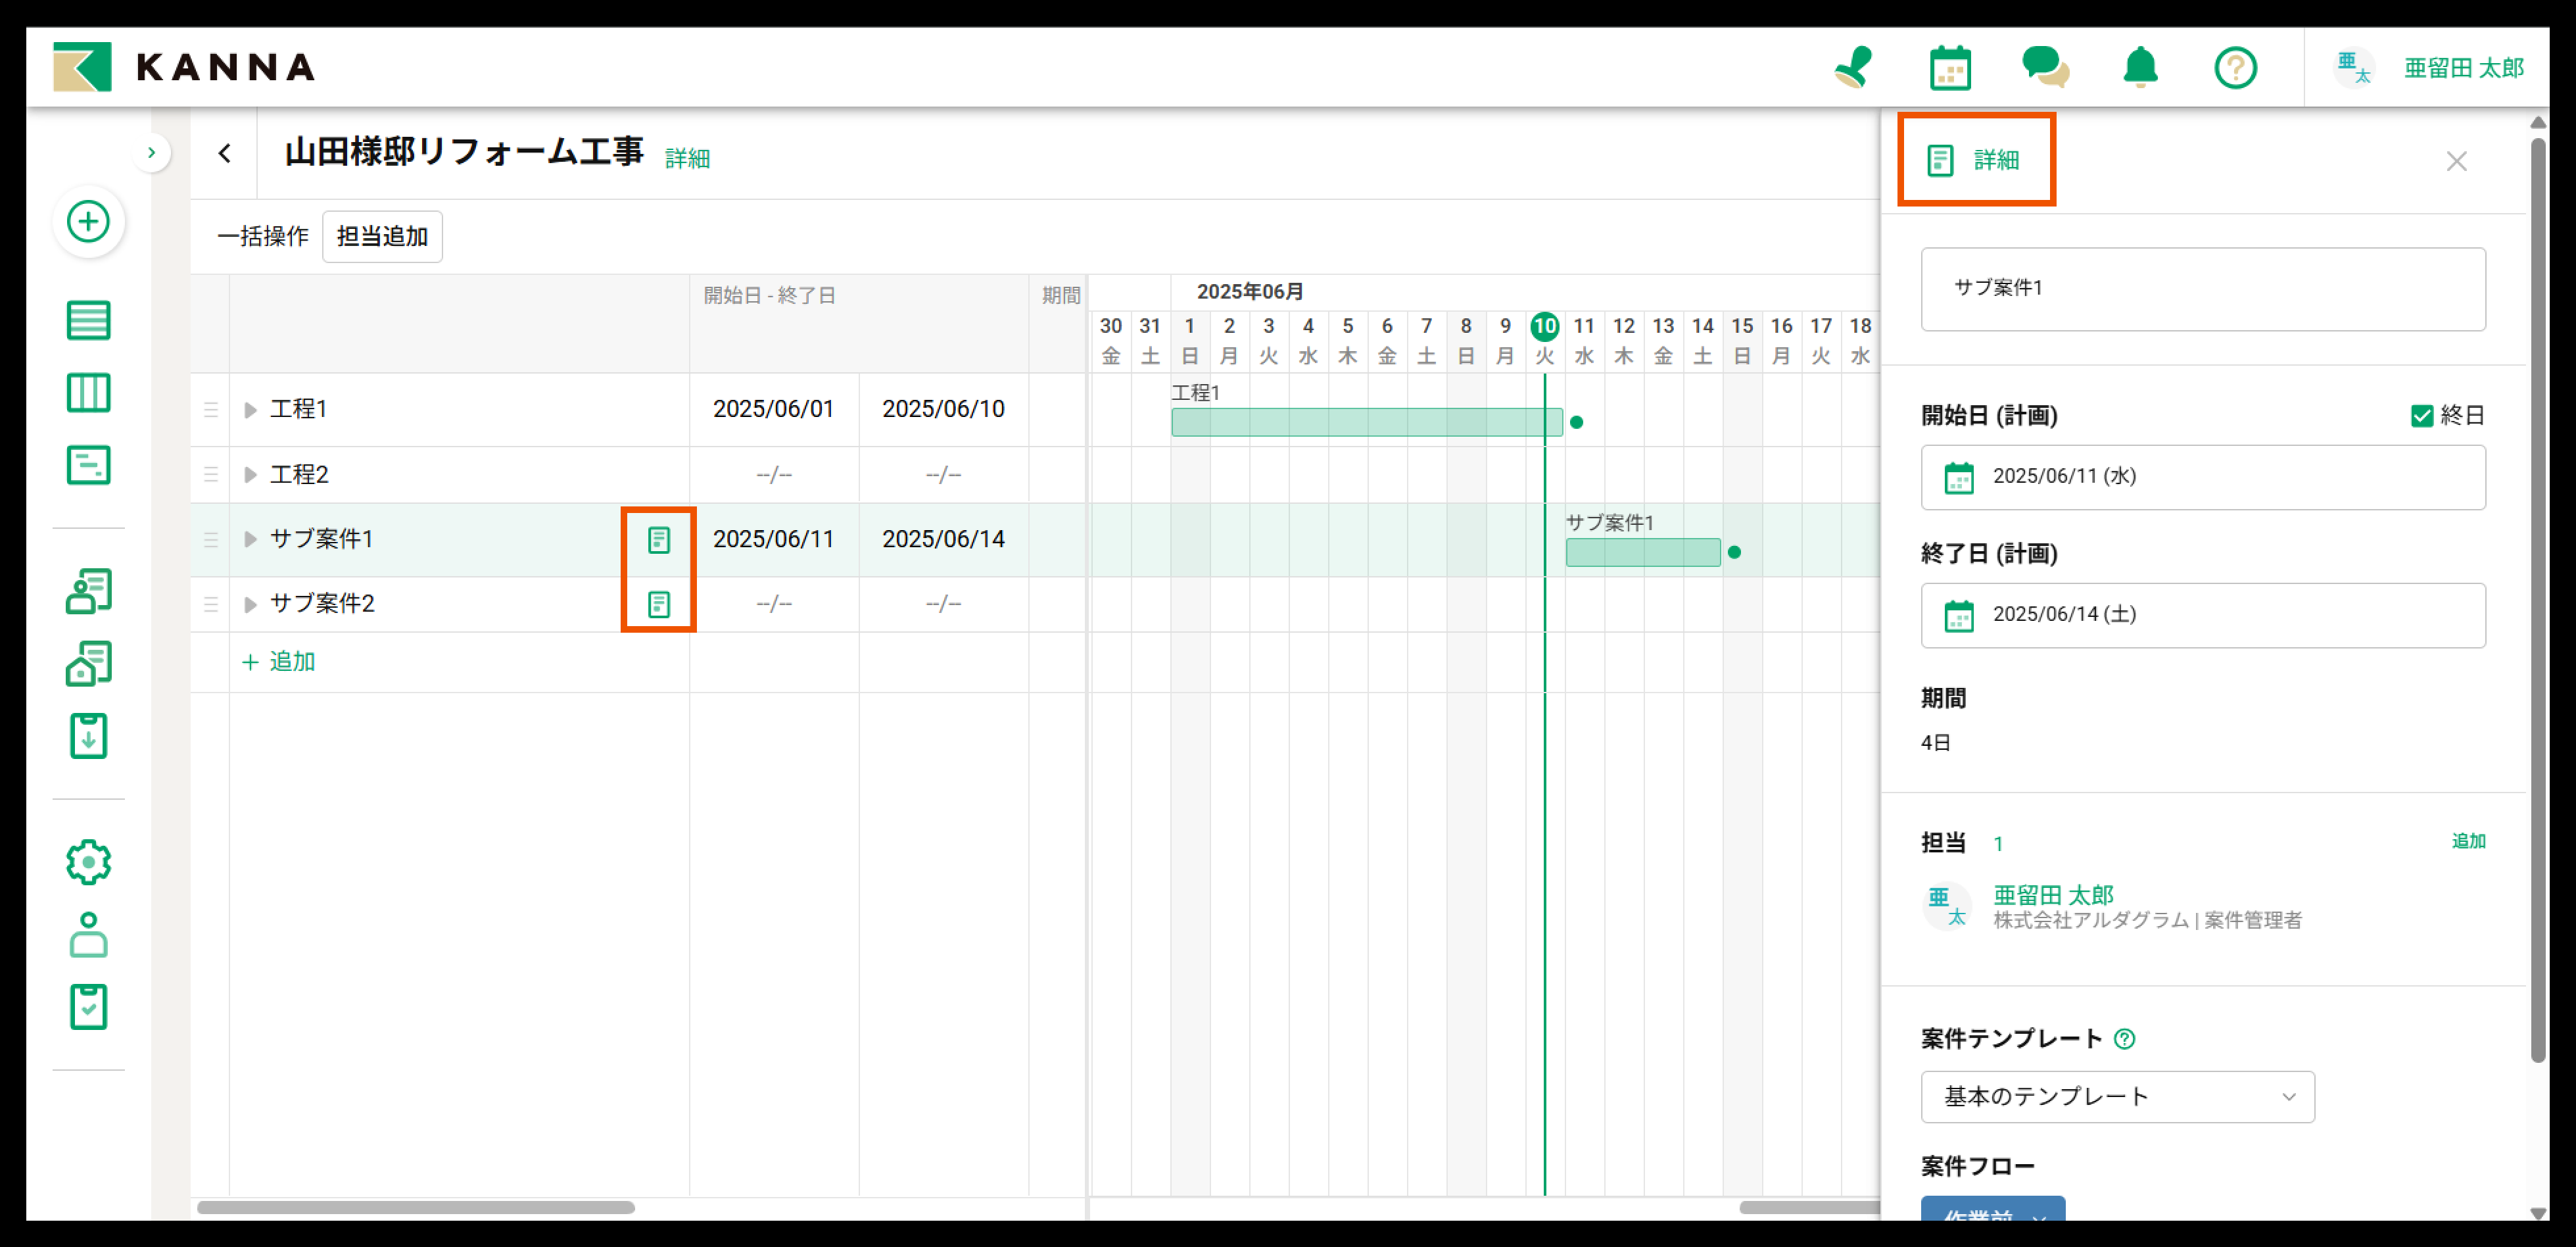Expand the サブ案件1 tree row

(250, 540)
